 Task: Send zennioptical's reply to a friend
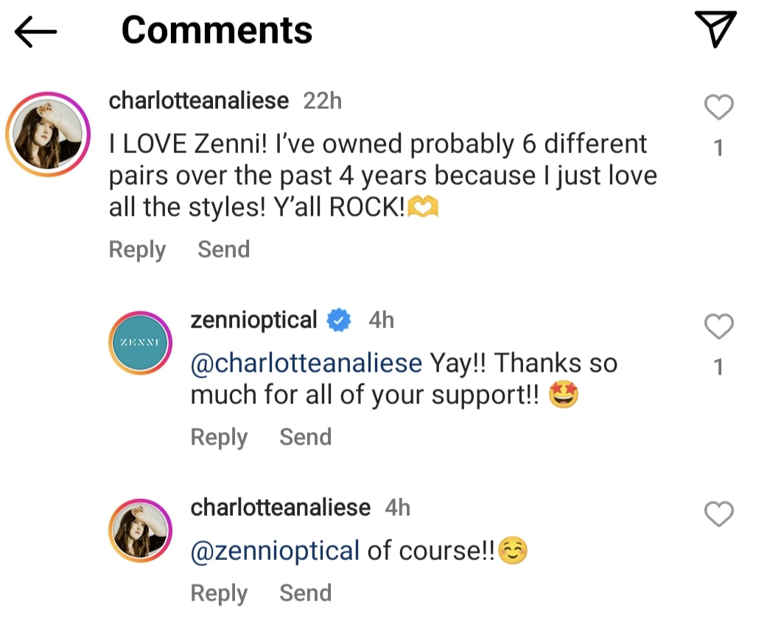pyautogui.click(x=305, y=436)
